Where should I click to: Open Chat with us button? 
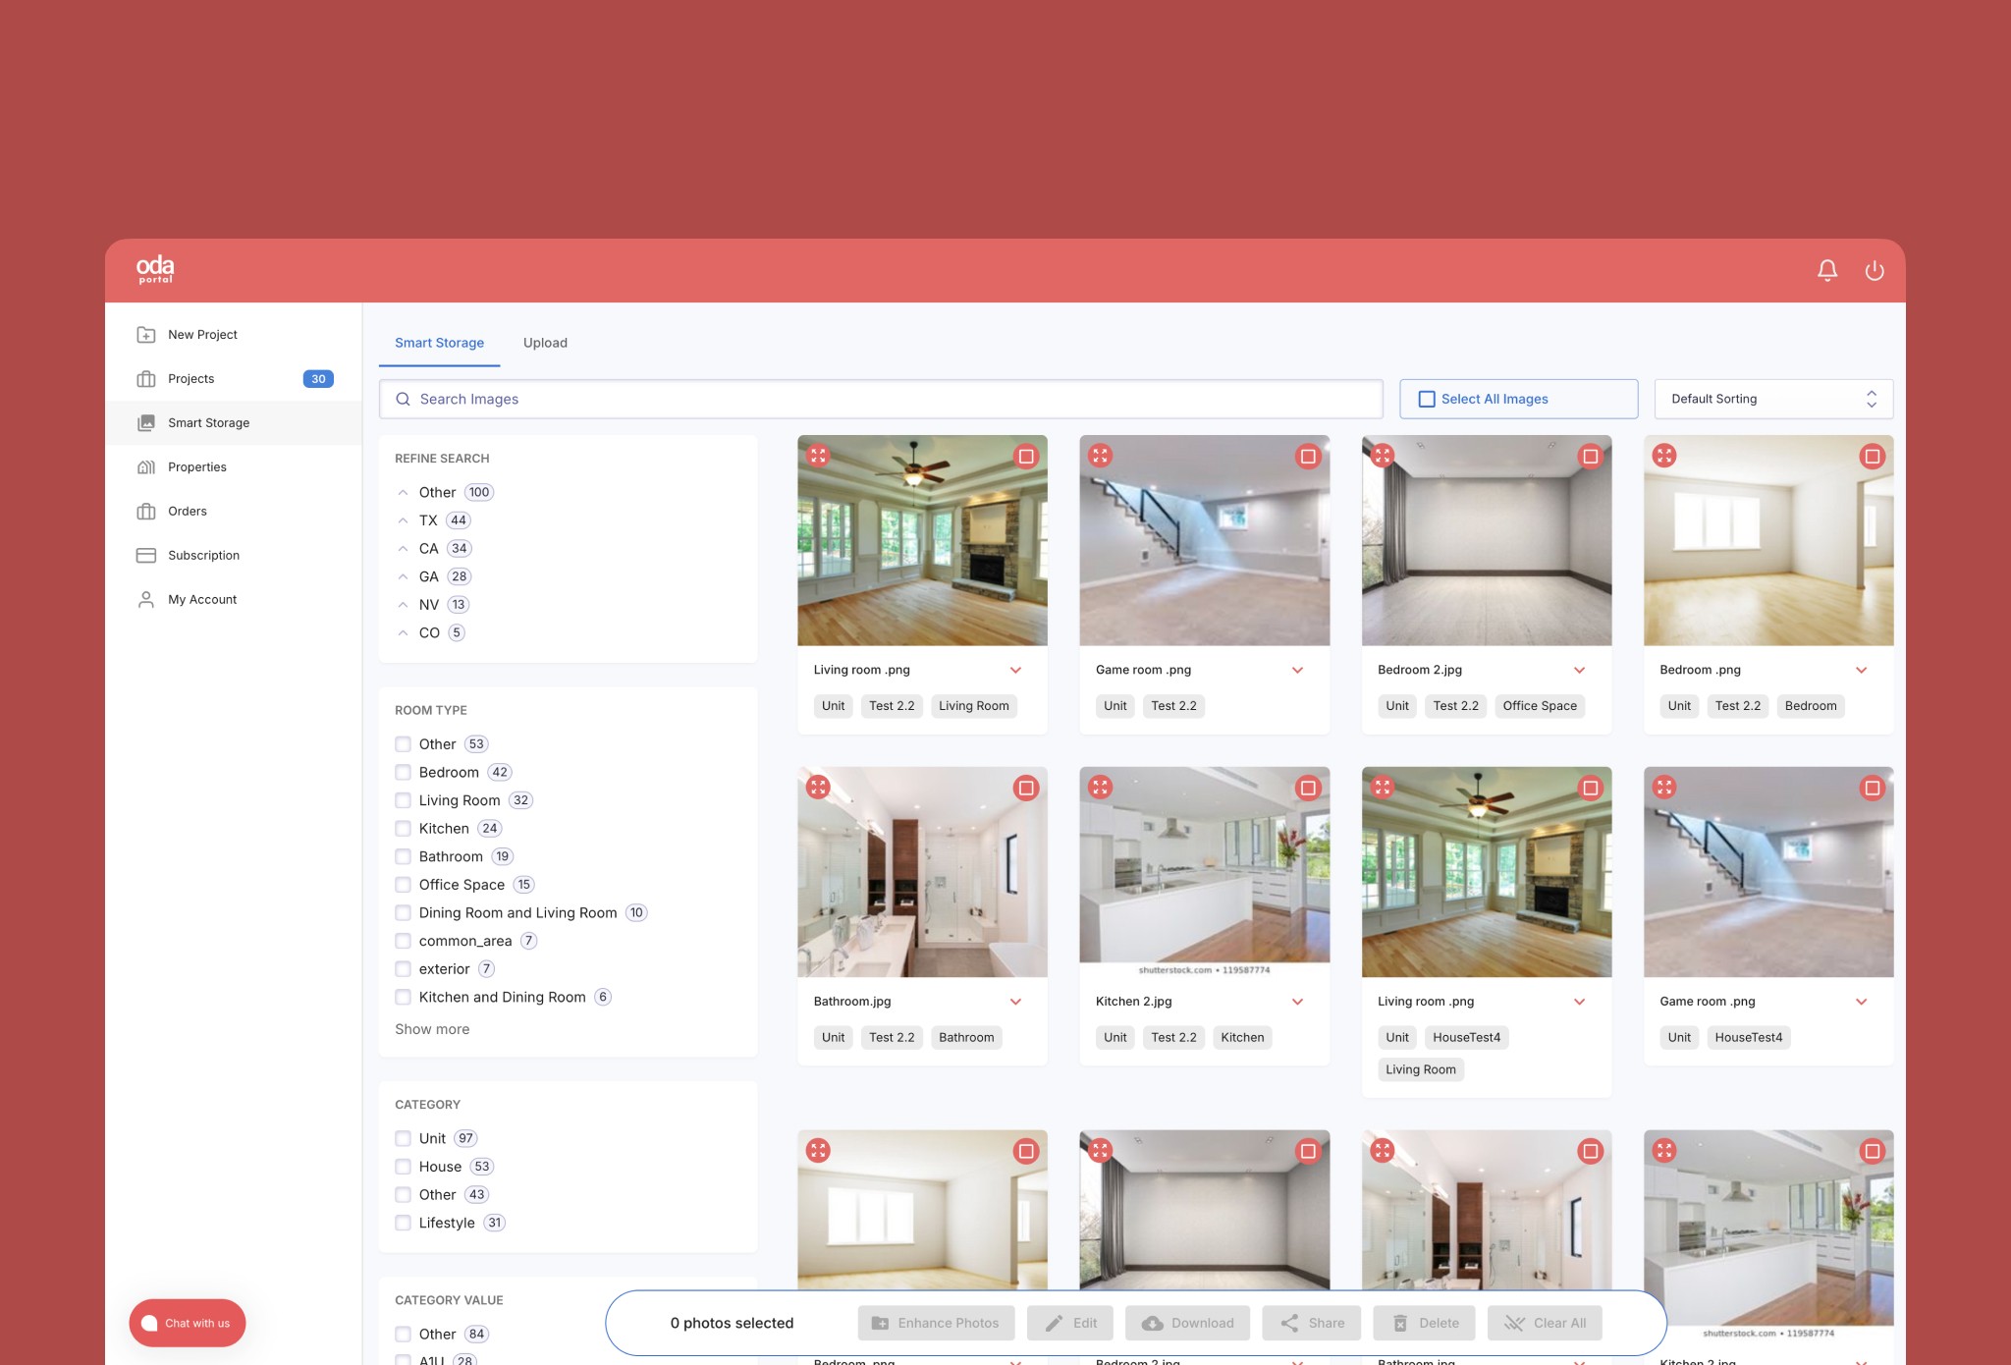(187, 1323)
